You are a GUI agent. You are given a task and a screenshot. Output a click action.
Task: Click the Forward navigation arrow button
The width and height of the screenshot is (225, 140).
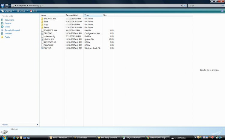pos(7,5)
